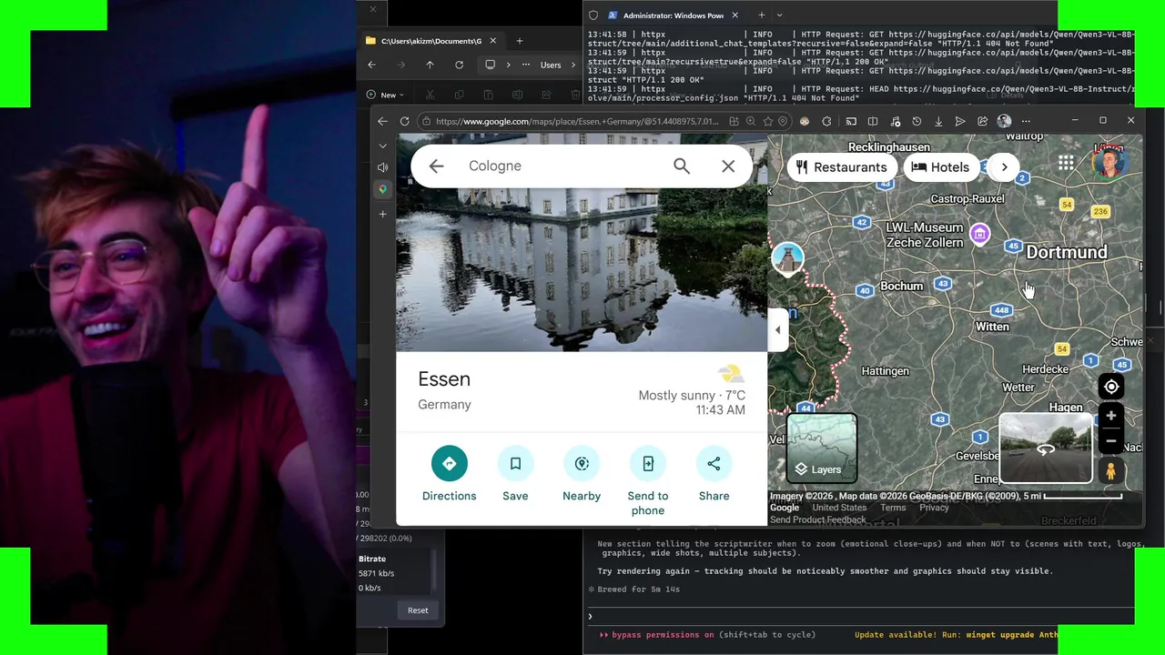The image size is (1165, 655).
Task: Go up one folder in File Explorer
Action: (430, 65)
